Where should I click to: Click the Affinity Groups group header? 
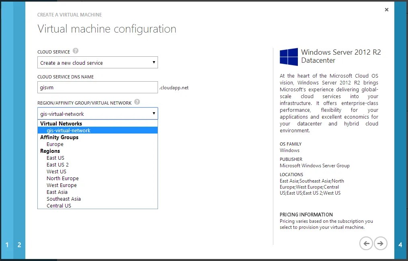click(59, 137)
